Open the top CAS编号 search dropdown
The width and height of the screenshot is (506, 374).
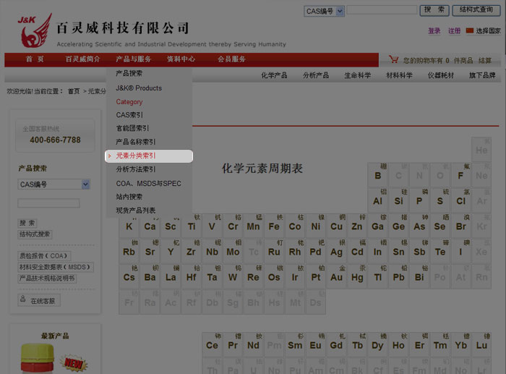[x=324, y=12]
